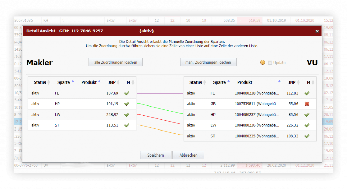Image resolution: width=347 pixels, height=189 pixels.
Task: Click green checkmark in VU LW row
Action: pos(307,125)
